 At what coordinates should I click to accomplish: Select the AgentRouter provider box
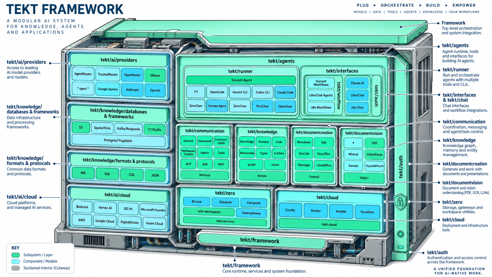pyautogui.click(x=83, y=74)
